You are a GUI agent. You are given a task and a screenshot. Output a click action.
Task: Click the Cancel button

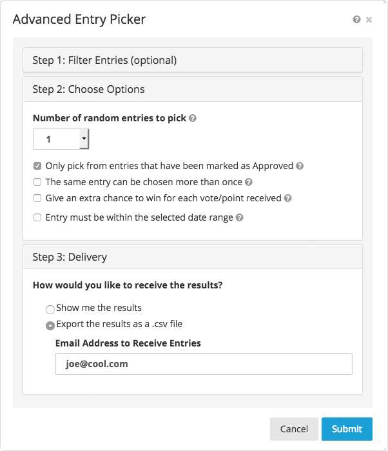click(294, 429)
